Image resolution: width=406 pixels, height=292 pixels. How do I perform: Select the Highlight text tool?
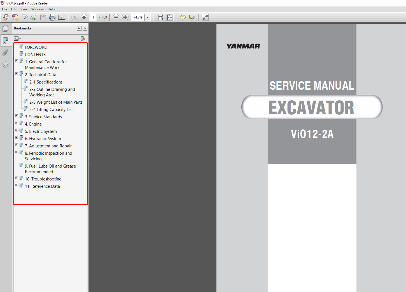coord(192,17)
